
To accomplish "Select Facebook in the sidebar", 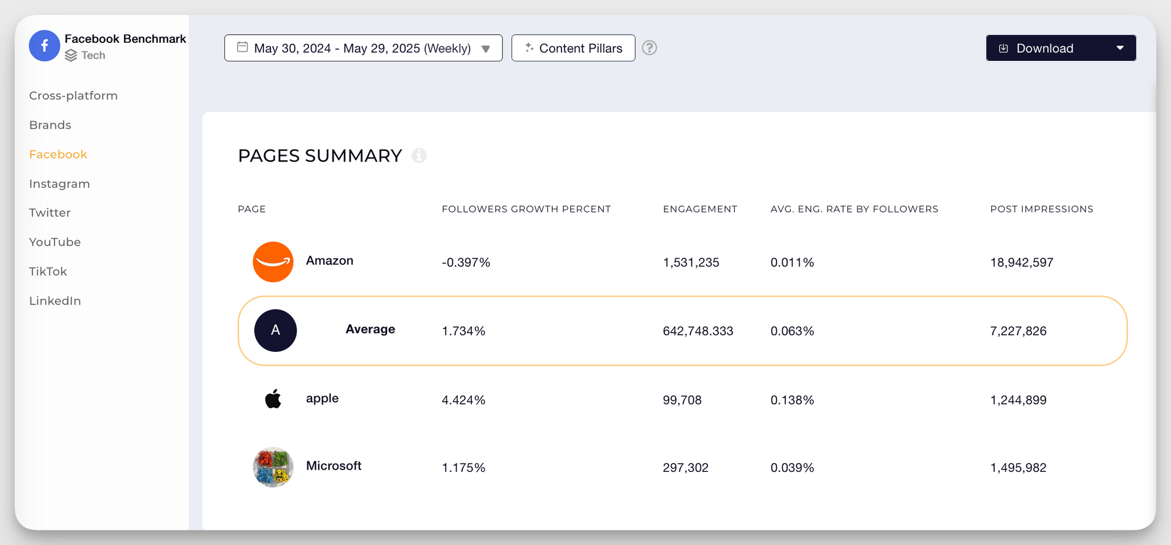I will 58,155.
